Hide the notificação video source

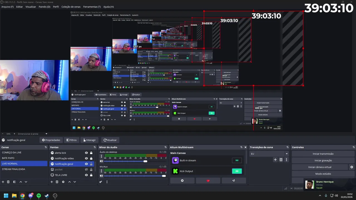point(86,158)
